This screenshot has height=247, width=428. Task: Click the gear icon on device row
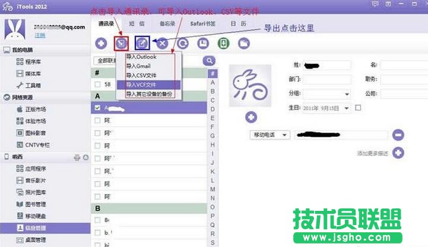tap(77, 157)
